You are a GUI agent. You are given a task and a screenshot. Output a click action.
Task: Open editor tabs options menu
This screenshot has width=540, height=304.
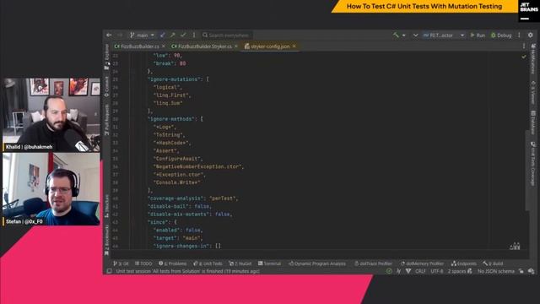coord(524,46)
